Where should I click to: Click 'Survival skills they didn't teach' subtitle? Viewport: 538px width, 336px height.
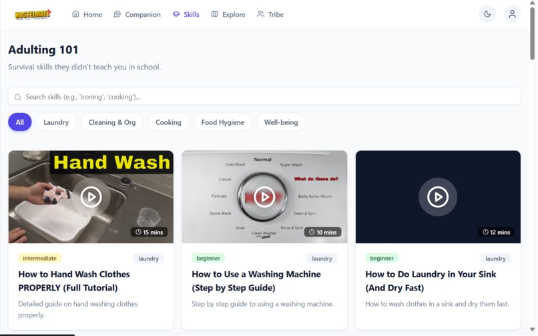click(84, 67)
